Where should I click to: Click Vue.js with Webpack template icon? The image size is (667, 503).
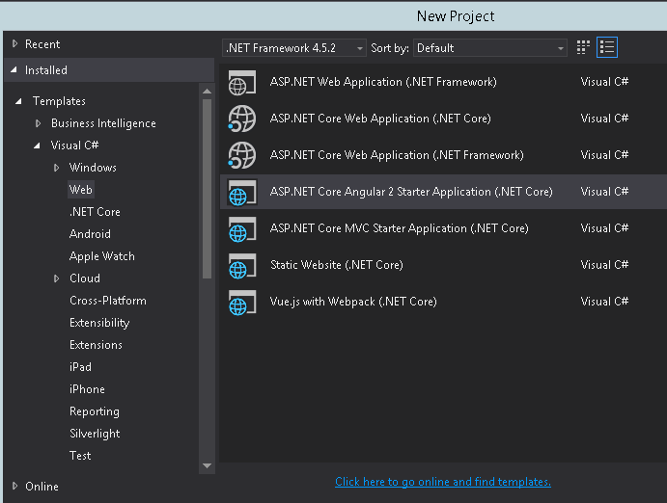(242, 303)
